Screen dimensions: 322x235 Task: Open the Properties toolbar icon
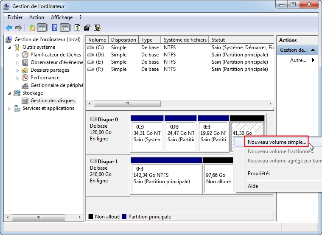[x=87, y=28]
